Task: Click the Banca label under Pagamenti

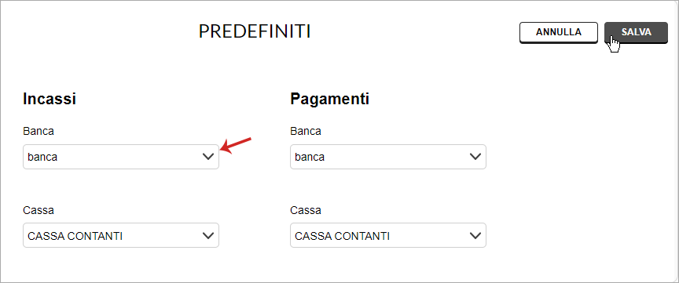Action: [306, 131]
